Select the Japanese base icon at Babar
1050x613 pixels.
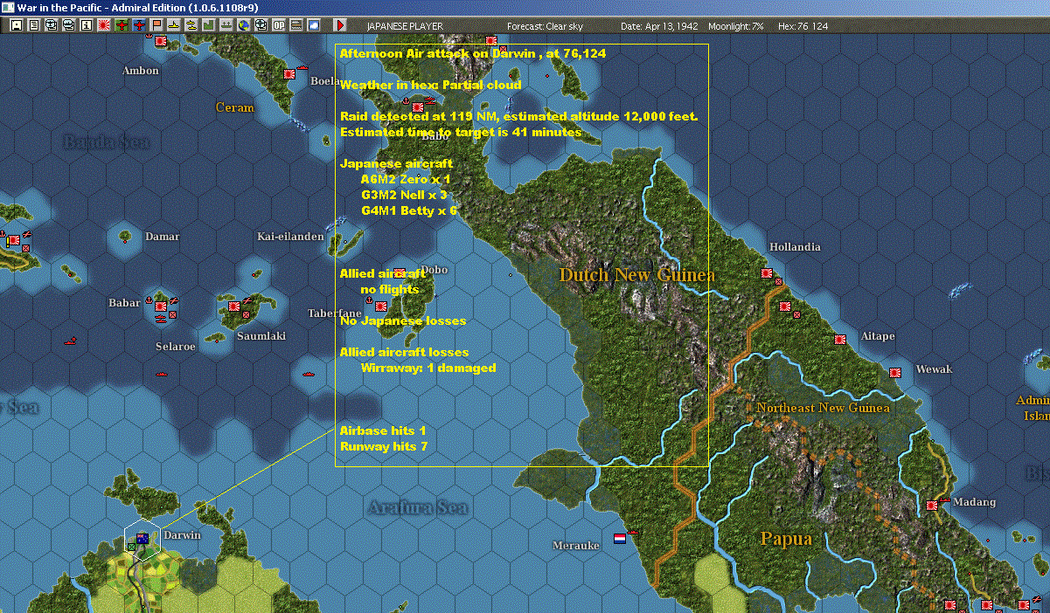(x=163, y=306)
